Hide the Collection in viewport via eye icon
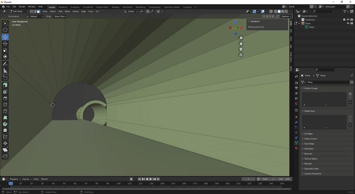The height and width of the screenshot is (194, 355). (x=348, y=20)
